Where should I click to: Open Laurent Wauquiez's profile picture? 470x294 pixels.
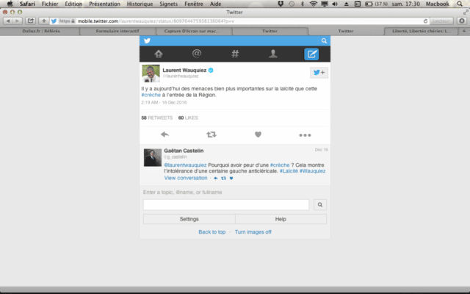151,73
